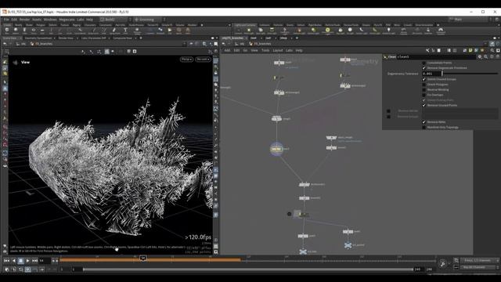
Task: Open the network editor Layout menu
Action: (x=278, y=50)
